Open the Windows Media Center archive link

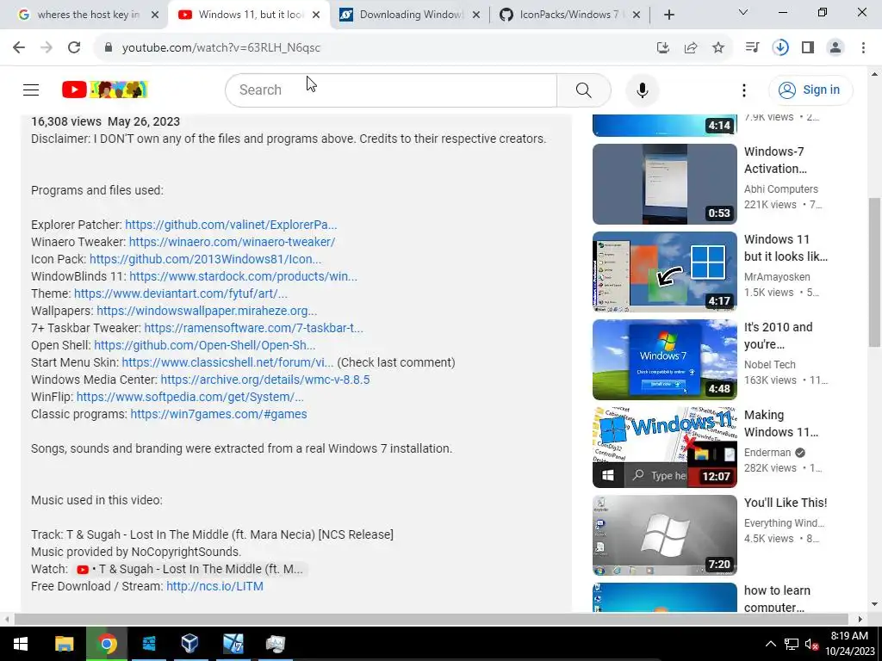coord(265,380)
